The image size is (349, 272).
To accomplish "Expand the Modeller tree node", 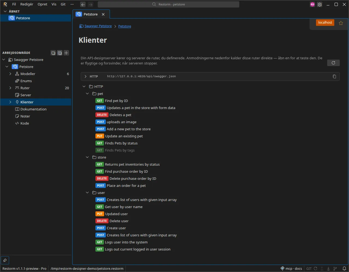I will coord(10,74).
